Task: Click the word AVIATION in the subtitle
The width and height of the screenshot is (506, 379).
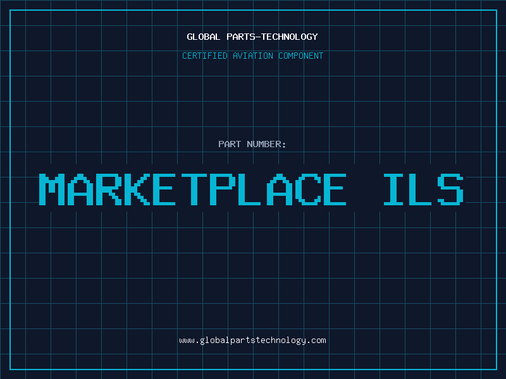Action: (253, 56)
